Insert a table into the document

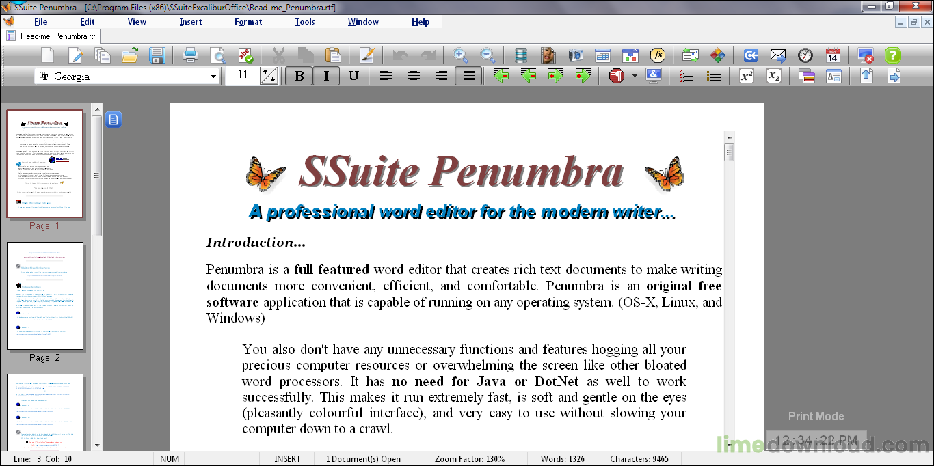pos(603,55)
